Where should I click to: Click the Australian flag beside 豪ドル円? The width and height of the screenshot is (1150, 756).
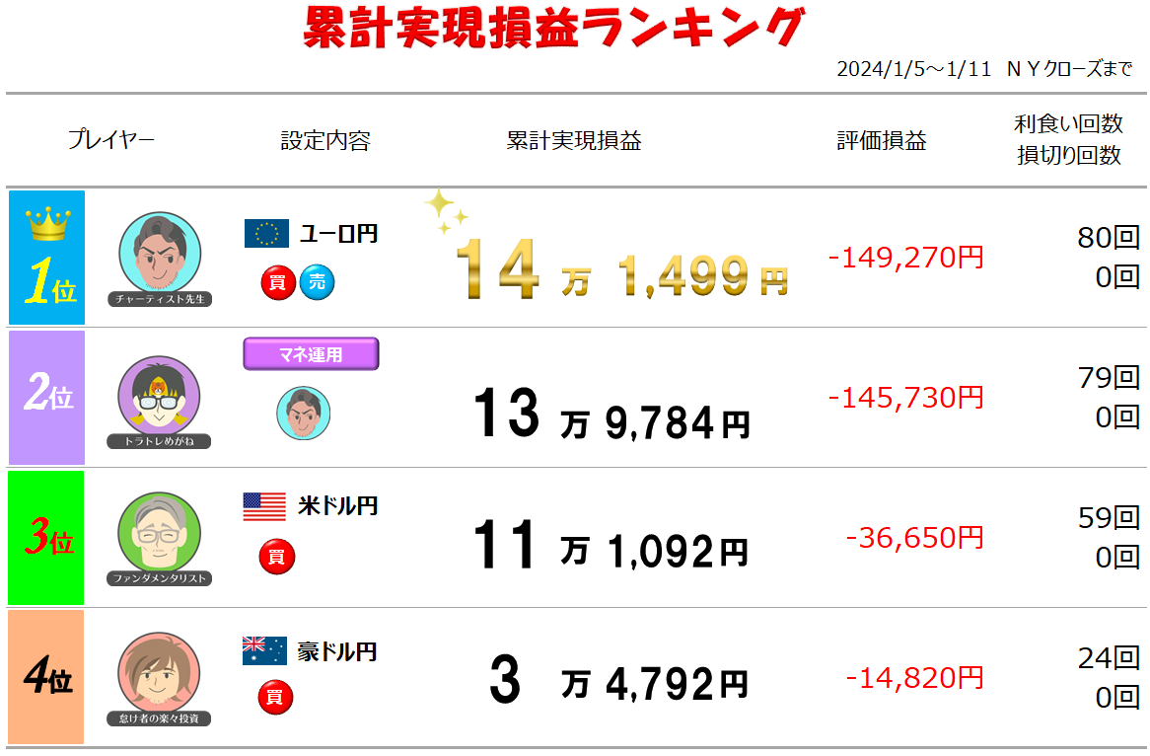pos(264,650)
